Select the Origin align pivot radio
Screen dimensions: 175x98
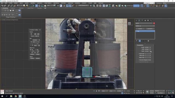pyautogui.click(x=36, y=51)
